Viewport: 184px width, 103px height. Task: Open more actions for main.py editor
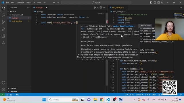point(104,8)
